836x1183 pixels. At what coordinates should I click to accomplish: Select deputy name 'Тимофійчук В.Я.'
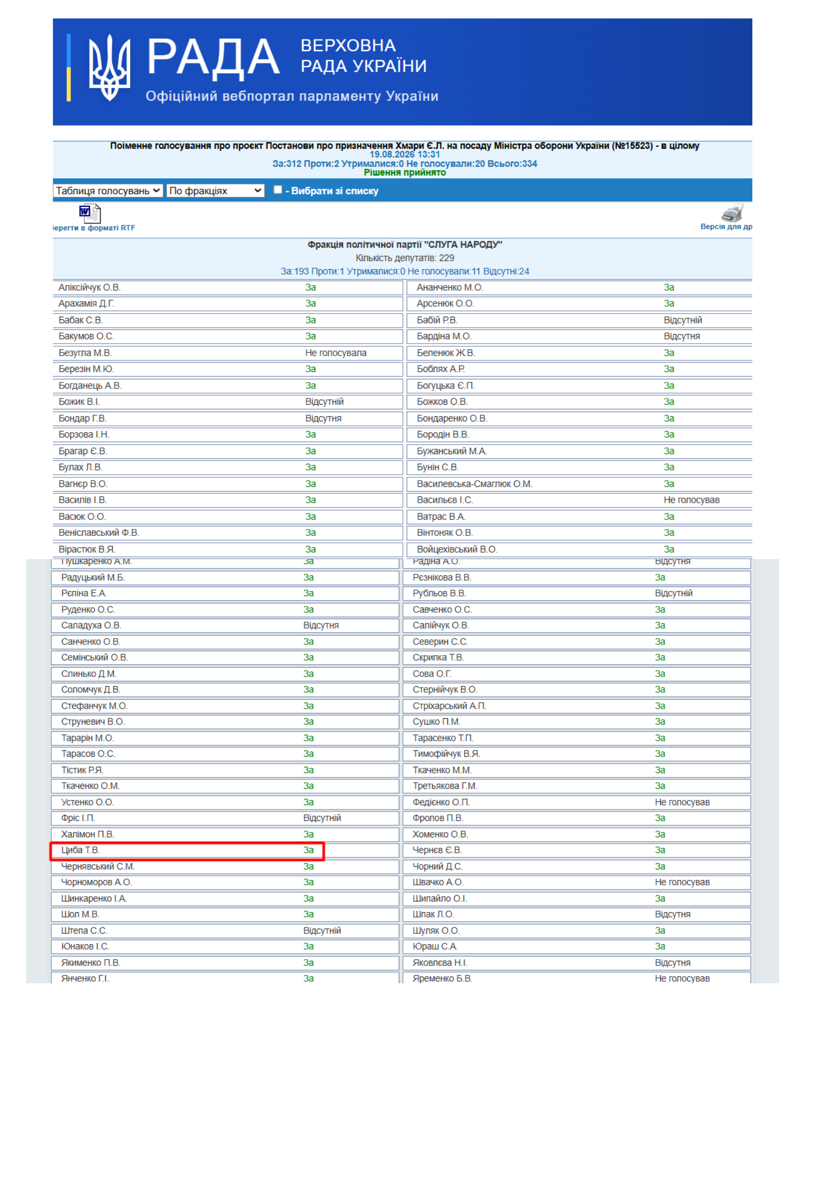pyautogui.click(x=446, y=754)
